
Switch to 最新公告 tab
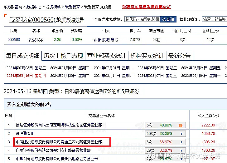tap(180, 56)
